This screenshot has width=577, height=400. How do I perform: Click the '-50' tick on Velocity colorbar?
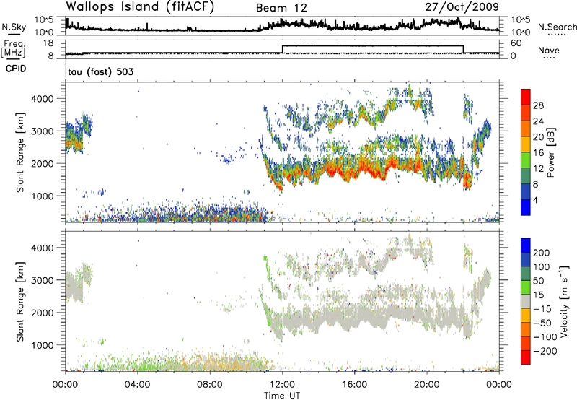coord(542,323)
